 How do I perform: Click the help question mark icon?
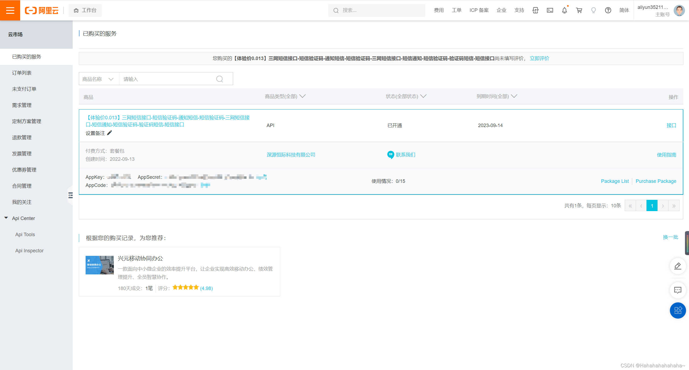(608, 10)
